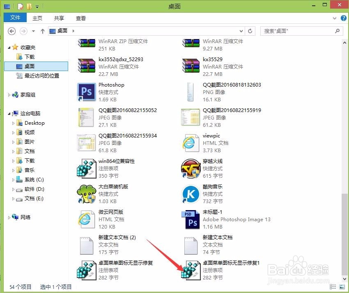Open the recent locations dropdown arrow
This screenshot has height=293, width=349.
[x=33, y=31]
